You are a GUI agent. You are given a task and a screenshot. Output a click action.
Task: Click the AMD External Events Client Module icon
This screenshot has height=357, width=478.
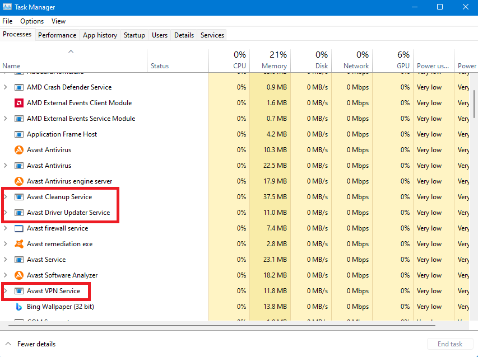click(19, 103)
